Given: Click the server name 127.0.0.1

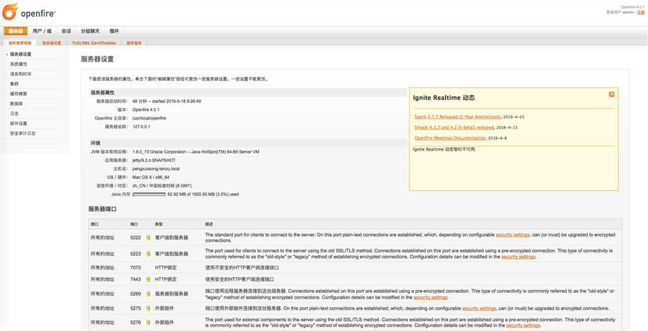Looking at the screenshot, I should [x=142, y=127].
